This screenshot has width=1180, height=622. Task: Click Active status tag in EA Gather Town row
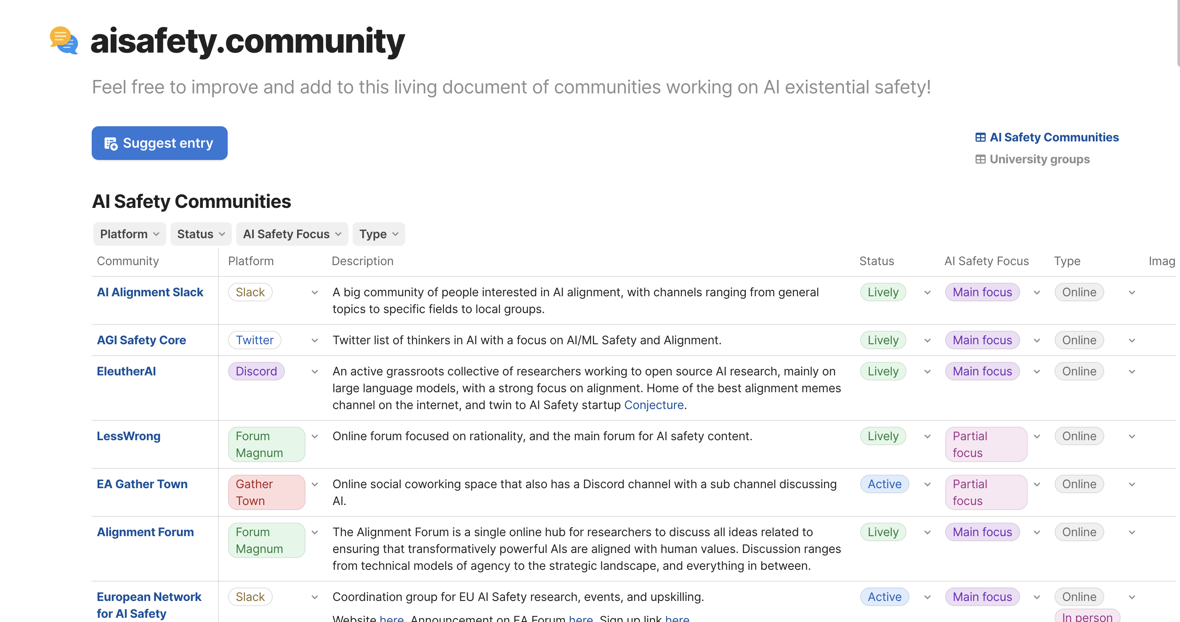[x=885, y=484]
